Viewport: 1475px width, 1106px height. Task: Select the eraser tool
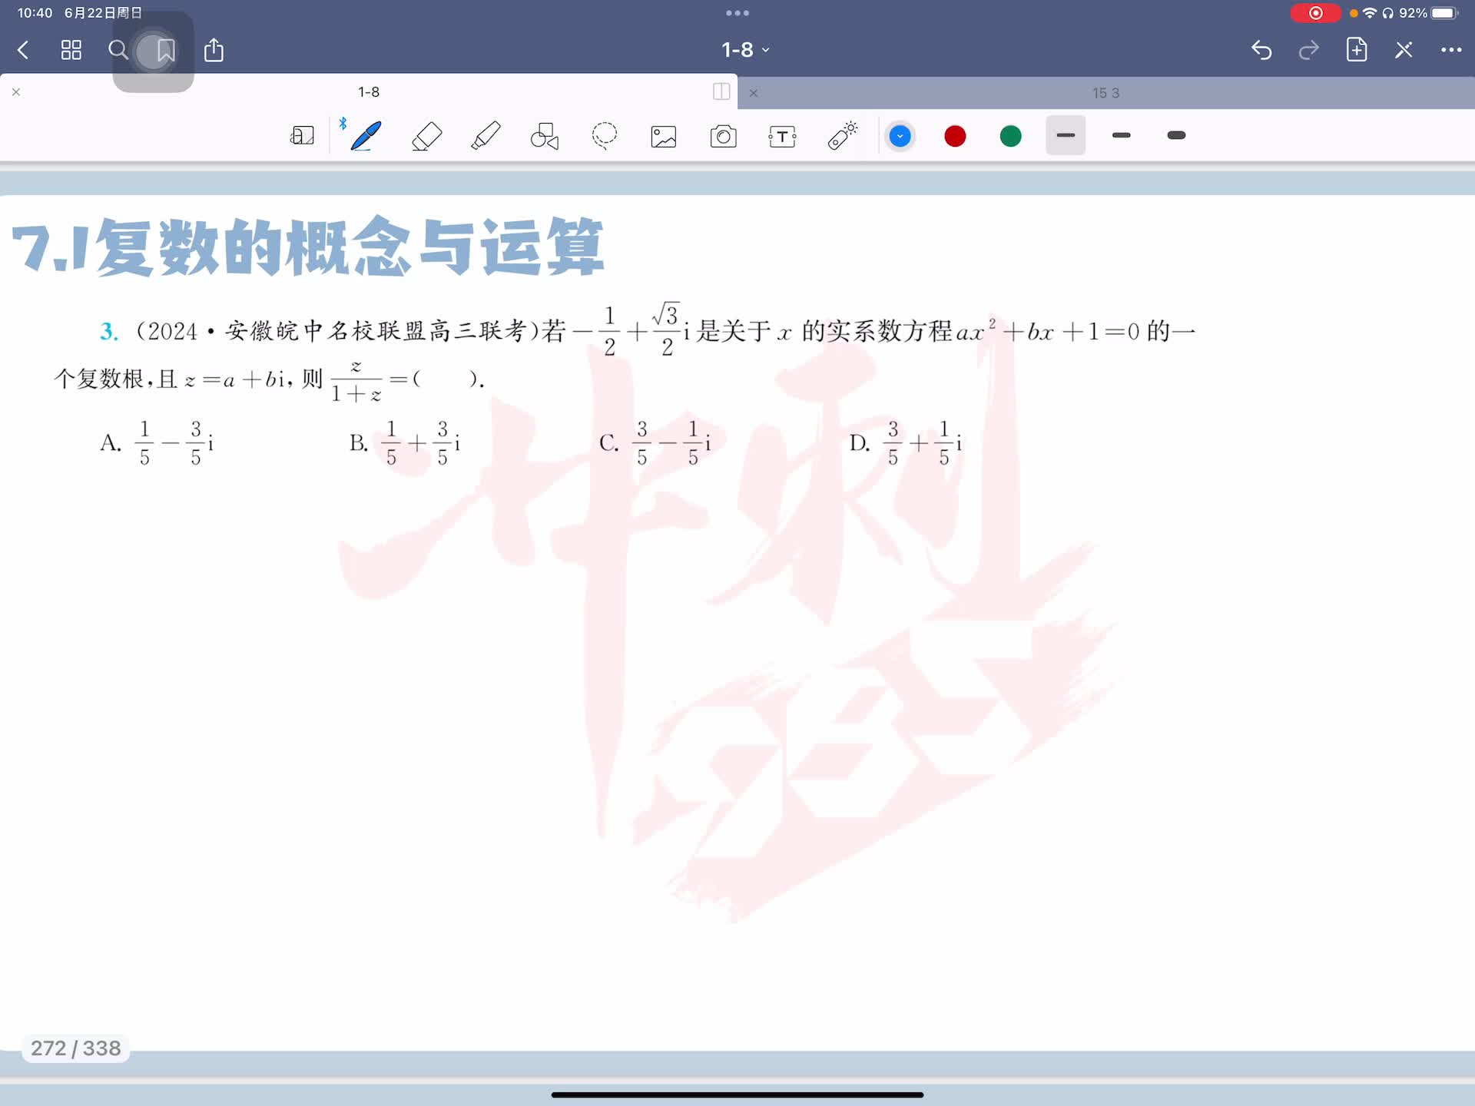(x=426, y=136)
